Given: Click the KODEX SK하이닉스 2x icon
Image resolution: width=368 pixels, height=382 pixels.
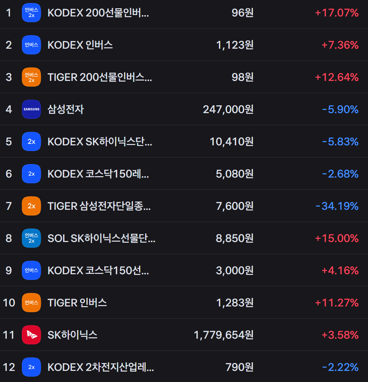Looking at the screenshot, I should coord(31,141).
